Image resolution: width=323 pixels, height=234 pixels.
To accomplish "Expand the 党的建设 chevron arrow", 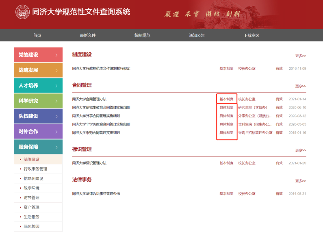I will (56, 55).
